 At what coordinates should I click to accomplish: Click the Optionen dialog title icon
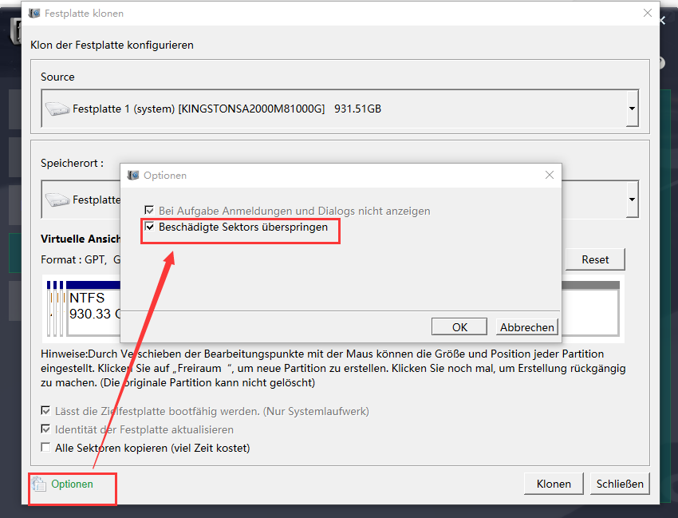point(133,176)
